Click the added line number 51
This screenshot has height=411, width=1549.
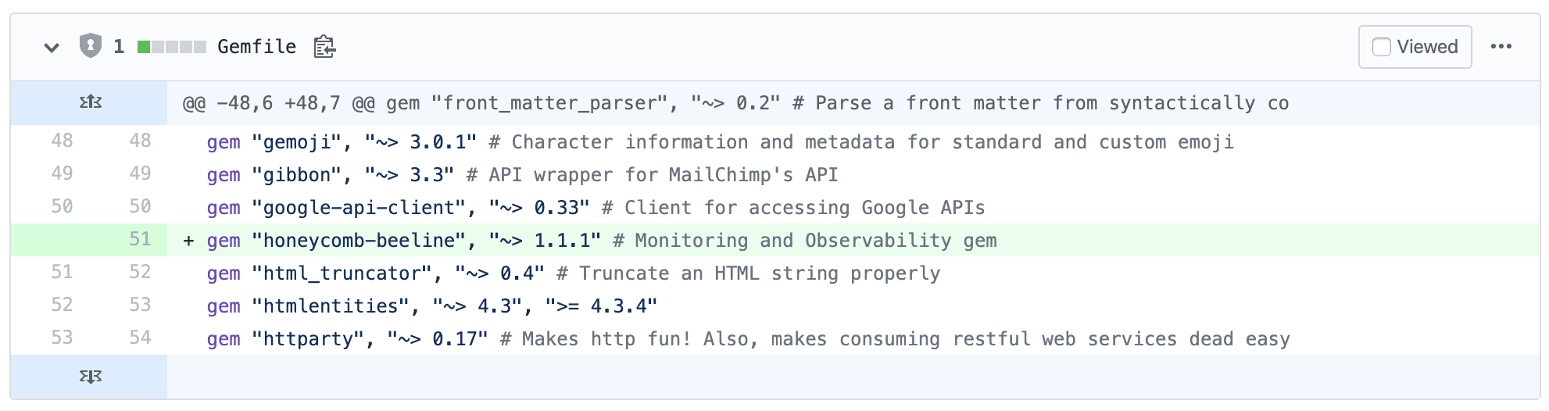(x=140, y=239)
